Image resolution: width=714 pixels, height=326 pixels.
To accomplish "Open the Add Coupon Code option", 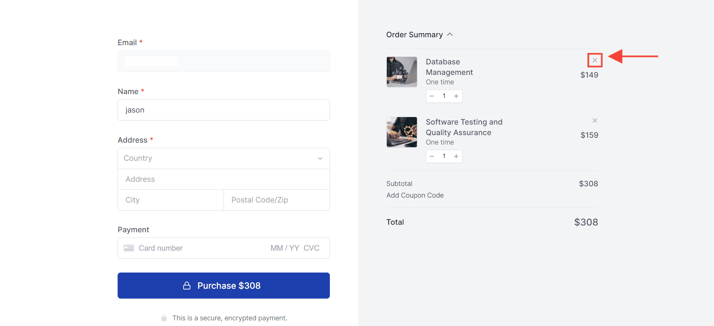I will 415,195.
